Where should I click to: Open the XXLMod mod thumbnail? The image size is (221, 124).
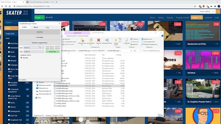203,60
